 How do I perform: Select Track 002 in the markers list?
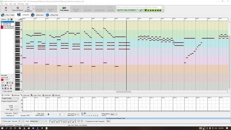(7, 28)
